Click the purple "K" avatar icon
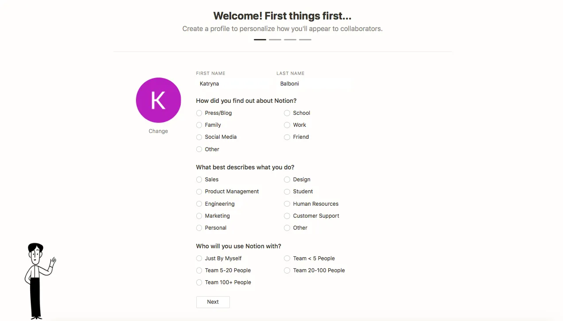The height and width of the screenshot is (321, 563). click(x=158, y=100)
